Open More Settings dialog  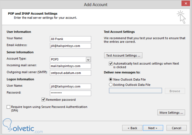pos(171,113)
